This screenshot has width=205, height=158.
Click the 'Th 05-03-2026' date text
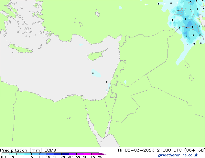(136, 150)
